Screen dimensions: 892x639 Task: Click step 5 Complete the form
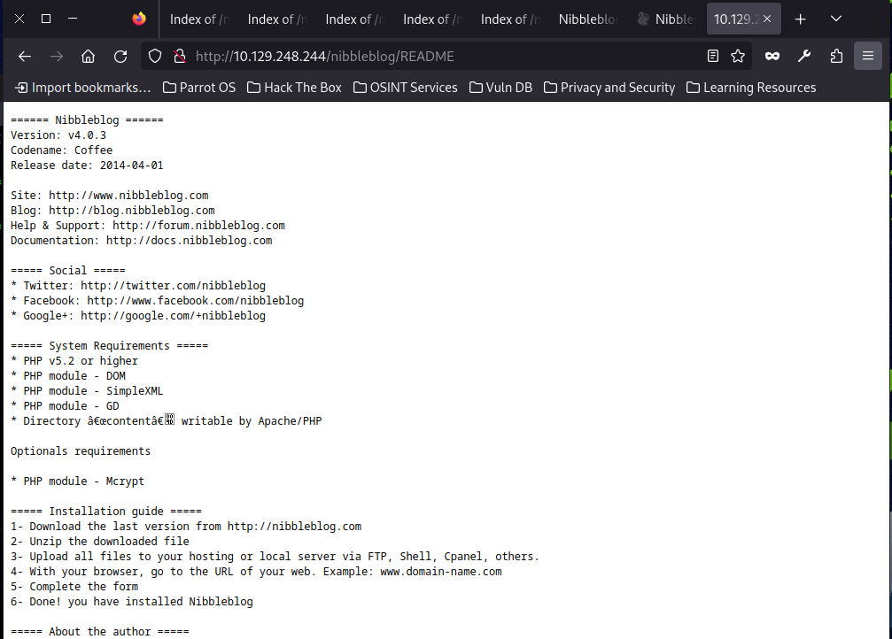[x=74, y=587]
